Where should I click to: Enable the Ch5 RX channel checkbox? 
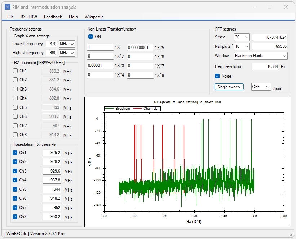15,107
